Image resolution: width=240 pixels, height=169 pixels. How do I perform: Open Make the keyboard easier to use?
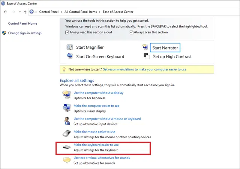(96, 145)
